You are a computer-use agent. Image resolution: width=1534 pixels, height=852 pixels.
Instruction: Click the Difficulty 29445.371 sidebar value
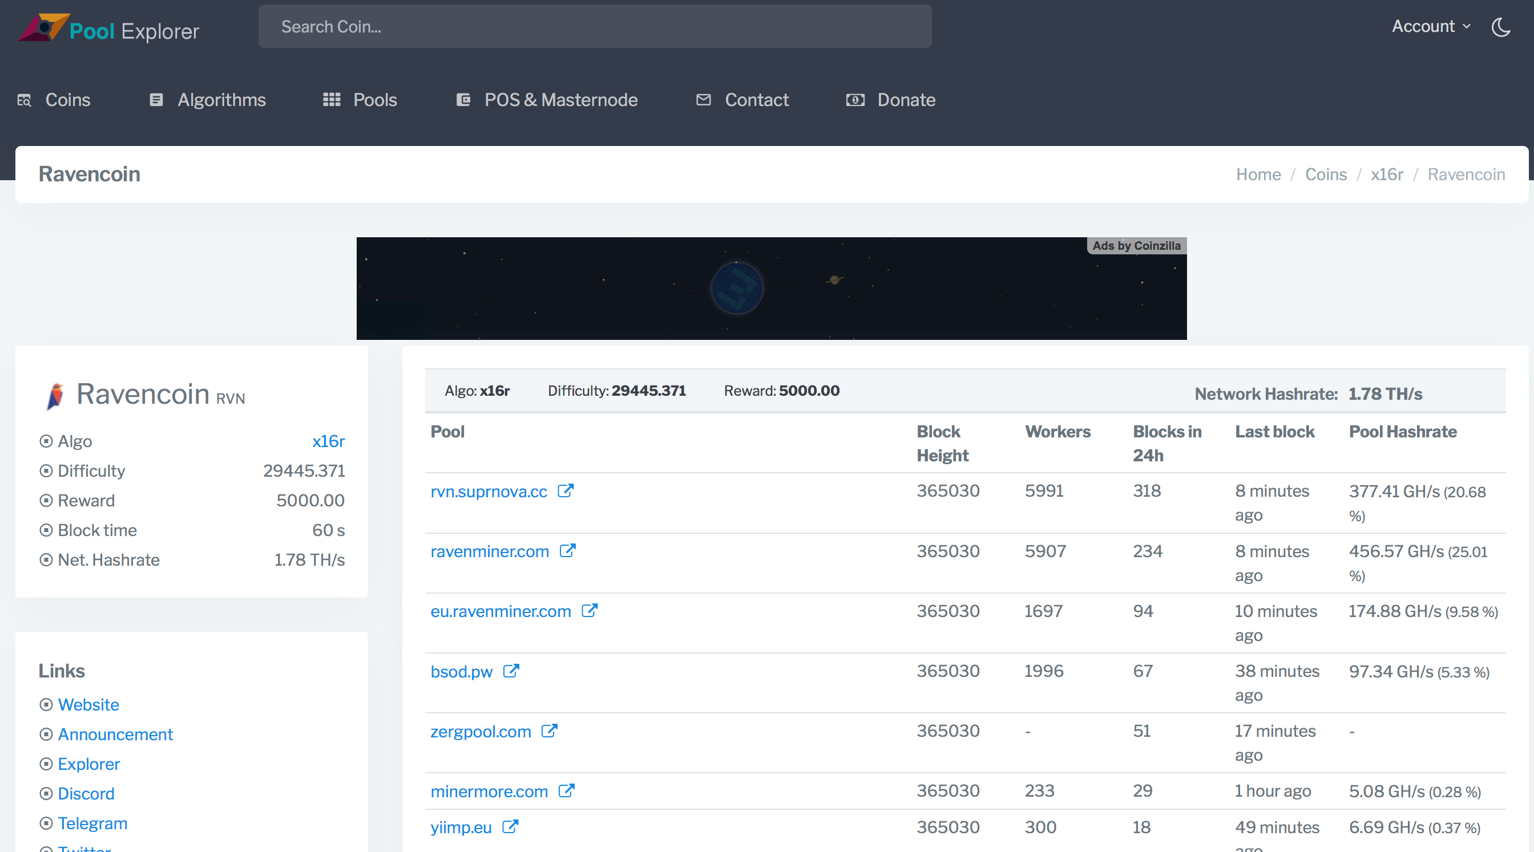coord(304,470)
